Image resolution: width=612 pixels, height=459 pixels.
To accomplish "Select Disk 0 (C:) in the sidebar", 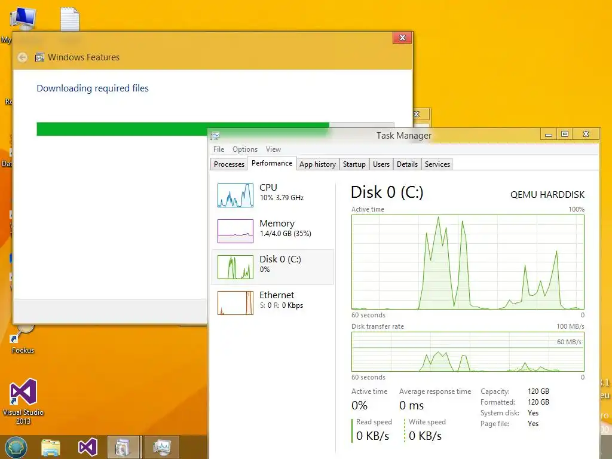I will click(x=273, y=267).
